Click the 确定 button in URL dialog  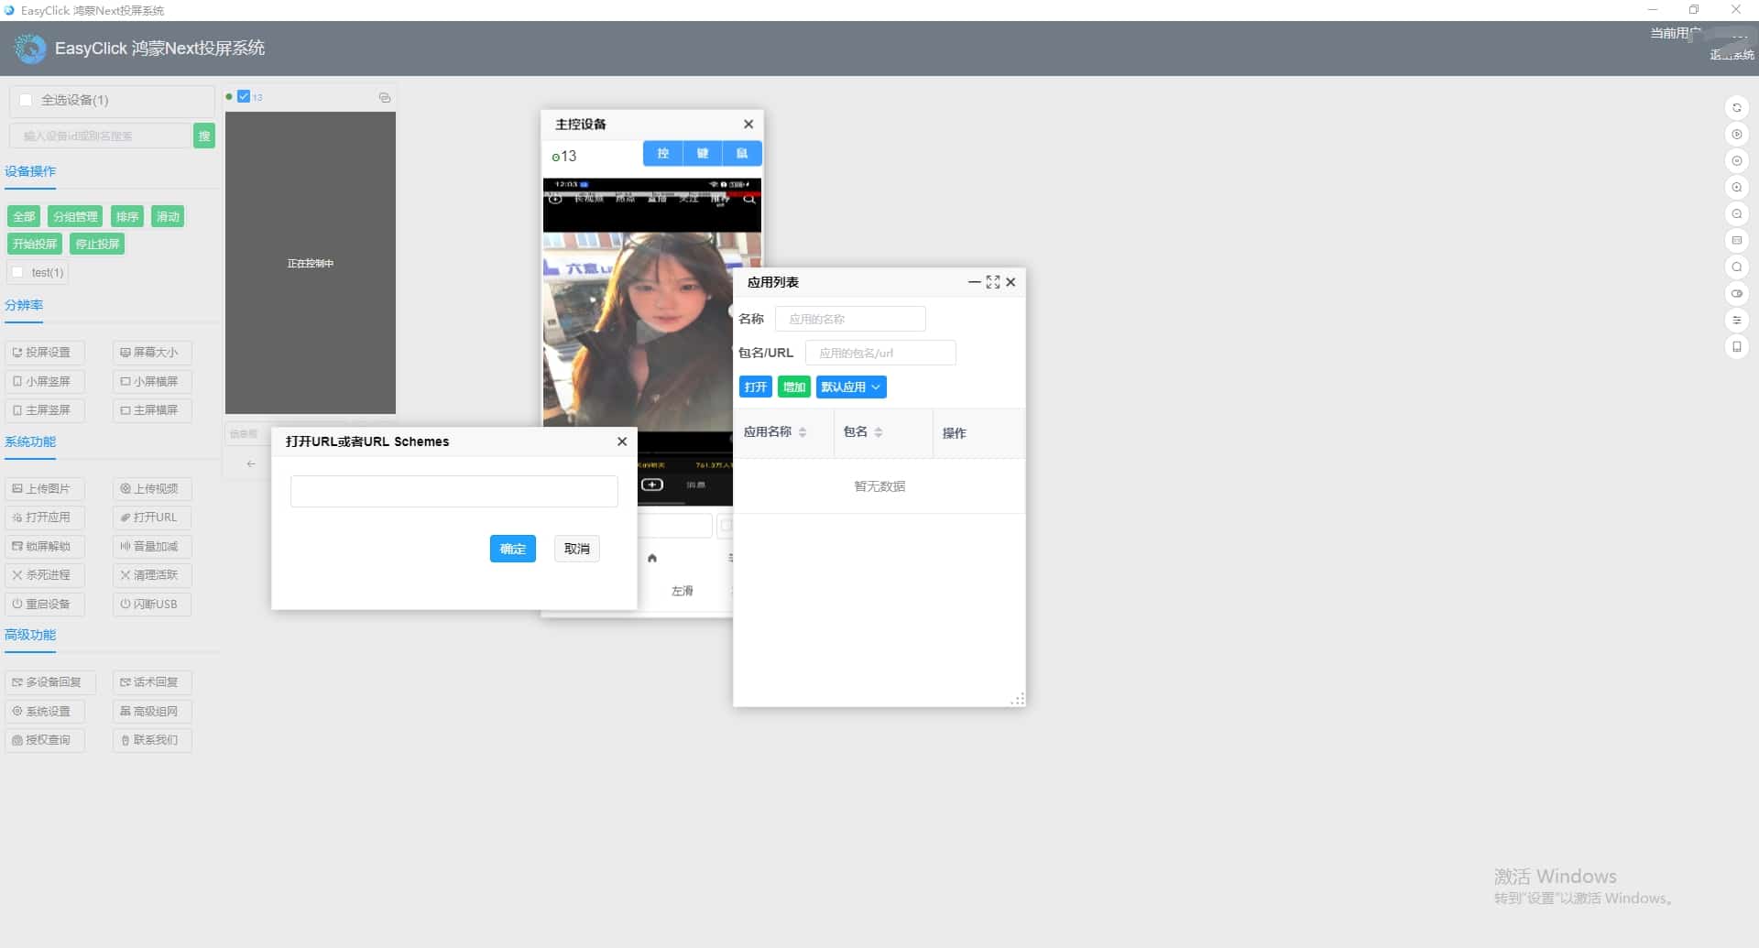coord(513,549)
